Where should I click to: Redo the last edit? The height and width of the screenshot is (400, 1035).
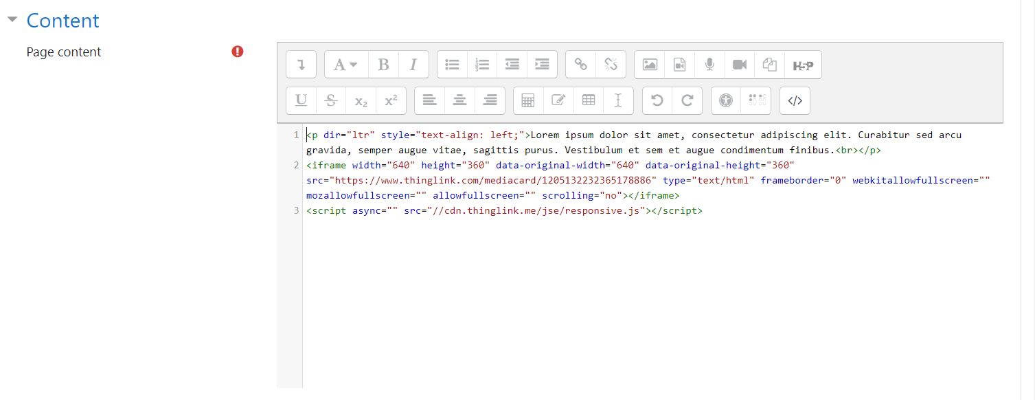pyautogui.click(x=687, y=100)
